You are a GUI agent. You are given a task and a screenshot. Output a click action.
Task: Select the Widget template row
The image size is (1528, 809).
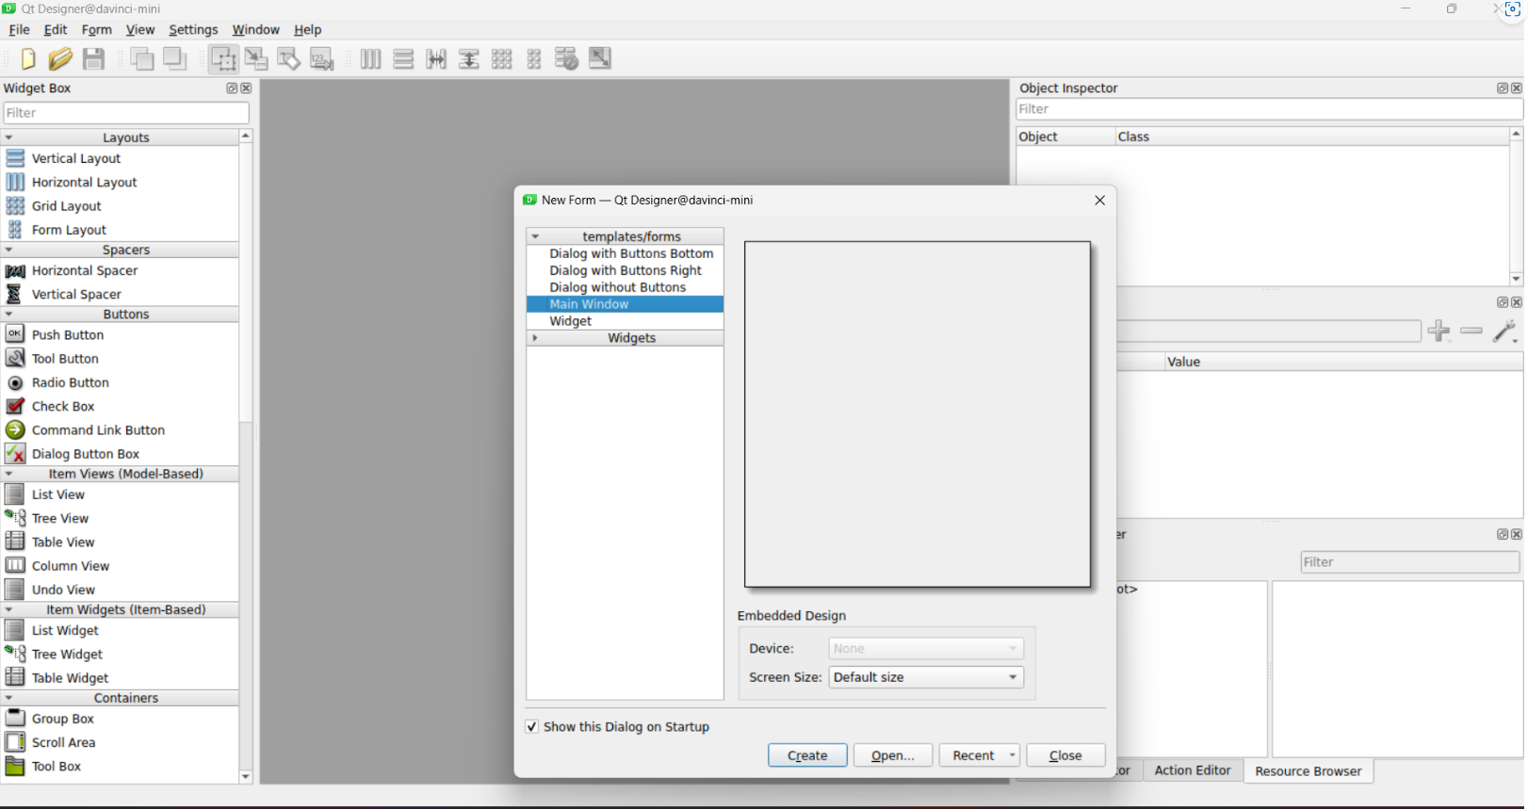point(625,321)
